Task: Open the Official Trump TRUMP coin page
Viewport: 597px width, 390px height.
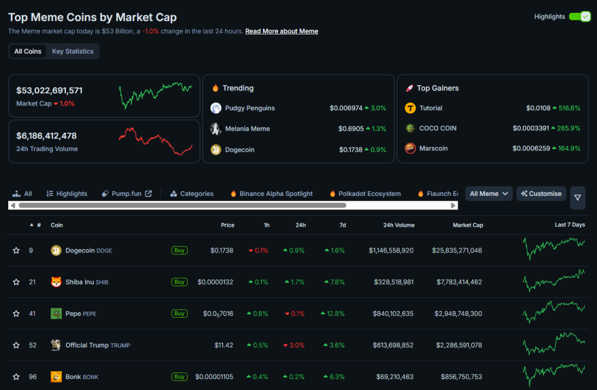Action: click(x=98, y=345)
